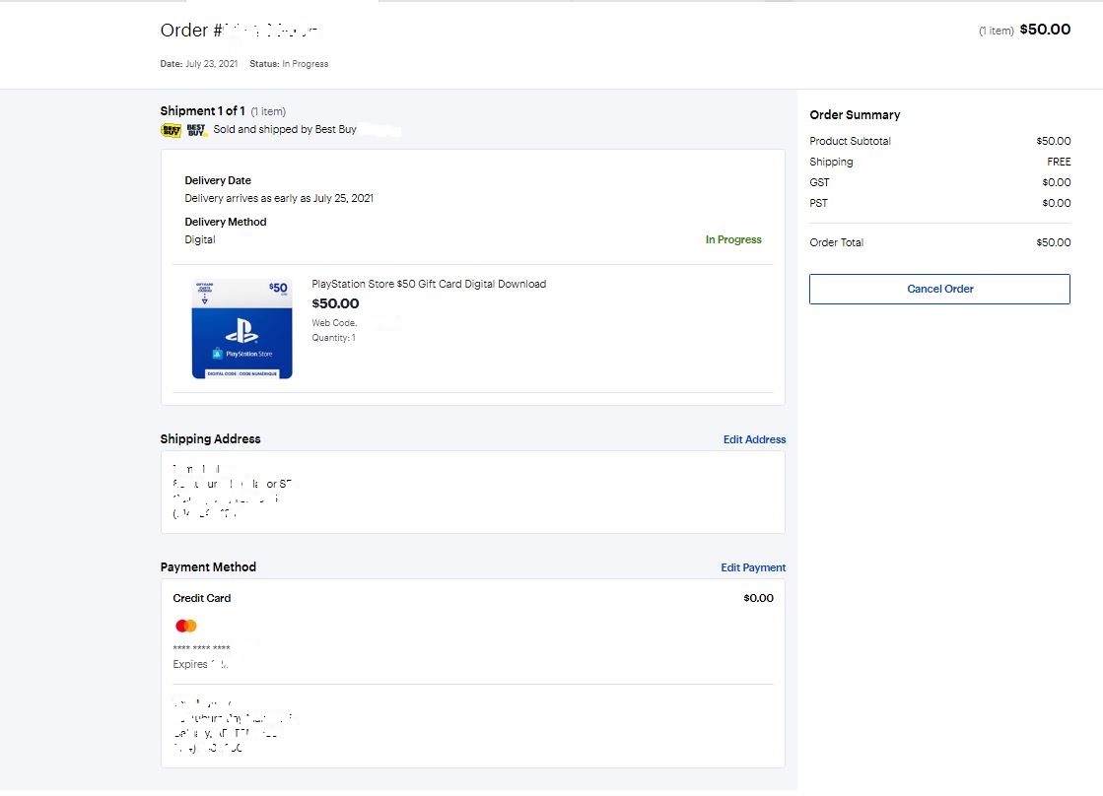
Task: Click the yellow Best Buy logo icon
Action: coord(171,130)
